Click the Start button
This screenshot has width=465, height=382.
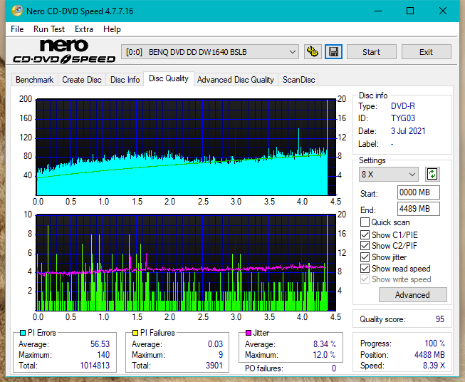coord(371,52)
